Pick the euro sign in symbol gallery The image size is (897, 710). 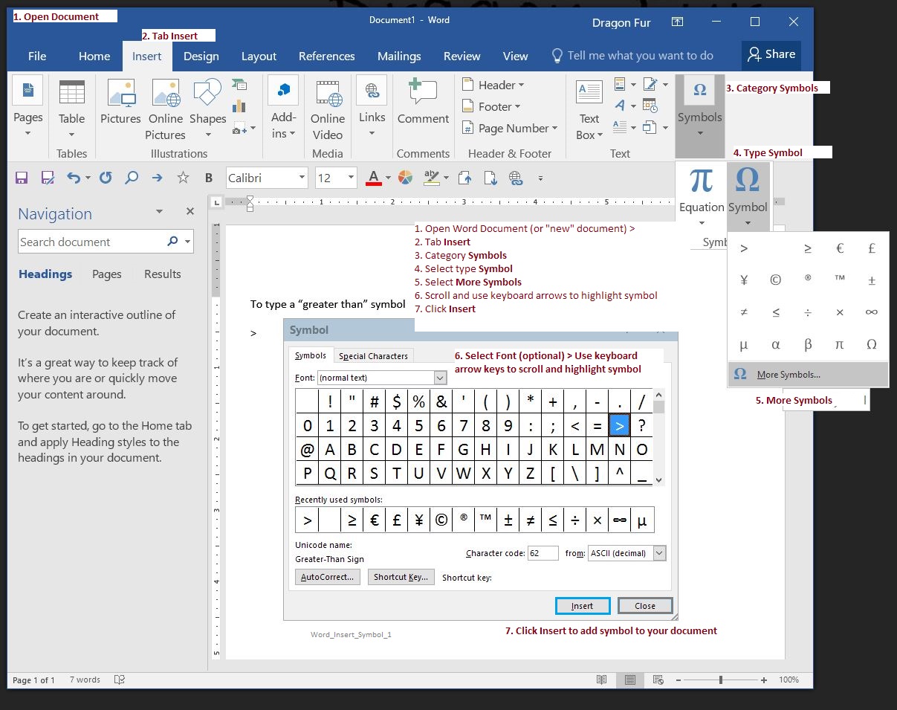point(840,249)
